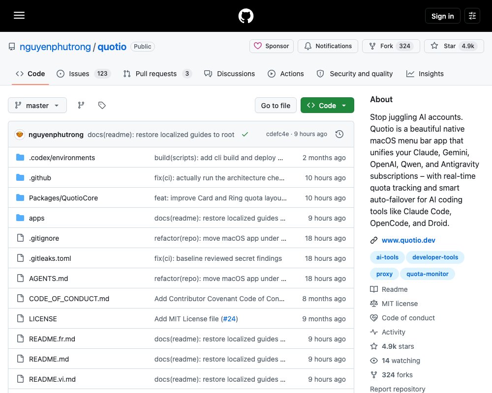This screenshot has height=393, width=492.
Task: Open the nguyenphutrong owner profile link
Action: (55, 47)
